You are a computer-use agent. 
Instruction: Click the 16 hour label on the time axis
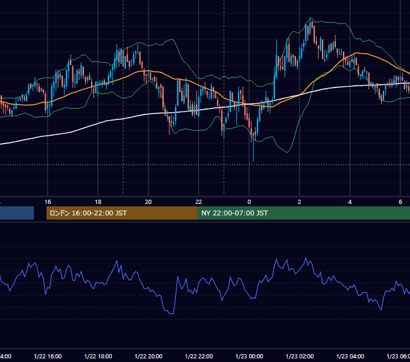click(x=48, y=202)
